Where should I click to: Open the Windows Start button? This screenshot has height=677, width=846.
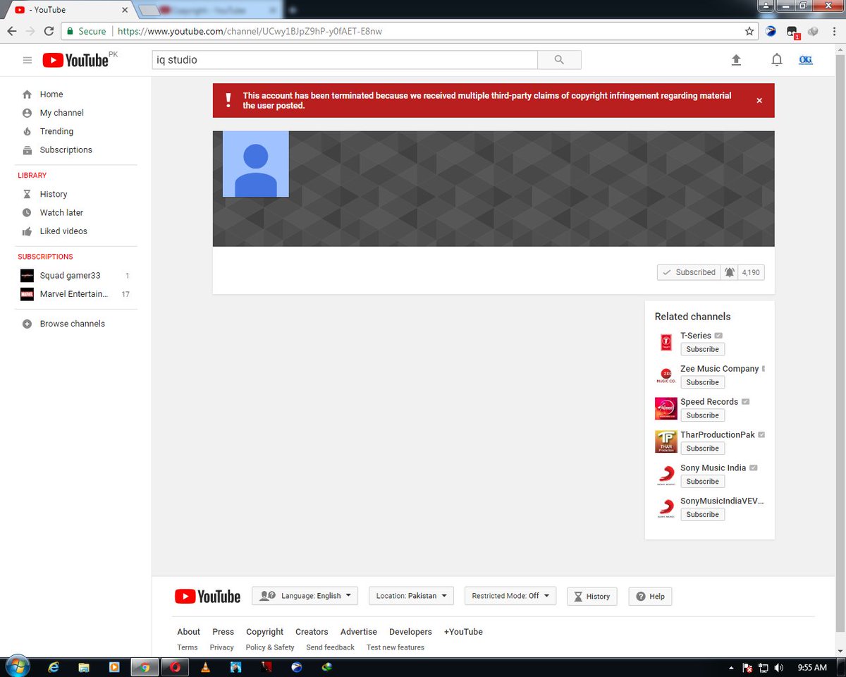pos(16,666)
